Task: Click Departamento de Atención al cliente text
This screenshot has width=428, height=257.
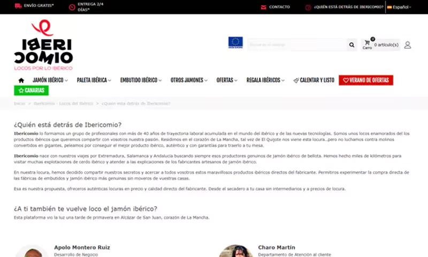Action: coord(295,254)
